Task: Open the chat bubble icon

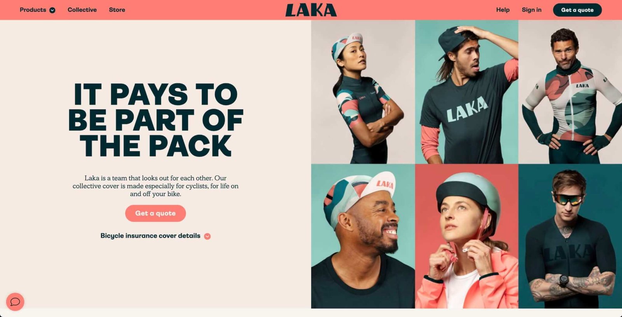Action: coord(15,301)
